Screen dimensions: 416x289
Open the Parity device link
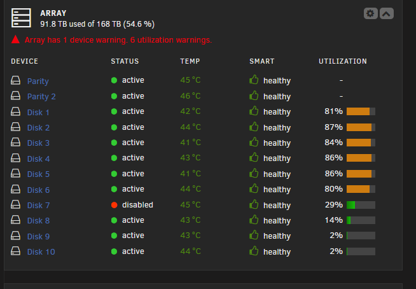click(x=38, y=81)
